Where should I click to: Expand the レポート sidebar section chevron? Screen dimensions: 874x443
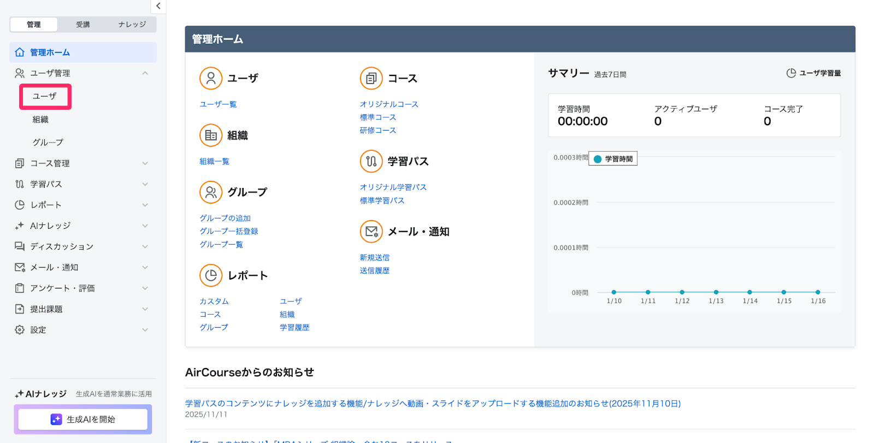point(145,205)
